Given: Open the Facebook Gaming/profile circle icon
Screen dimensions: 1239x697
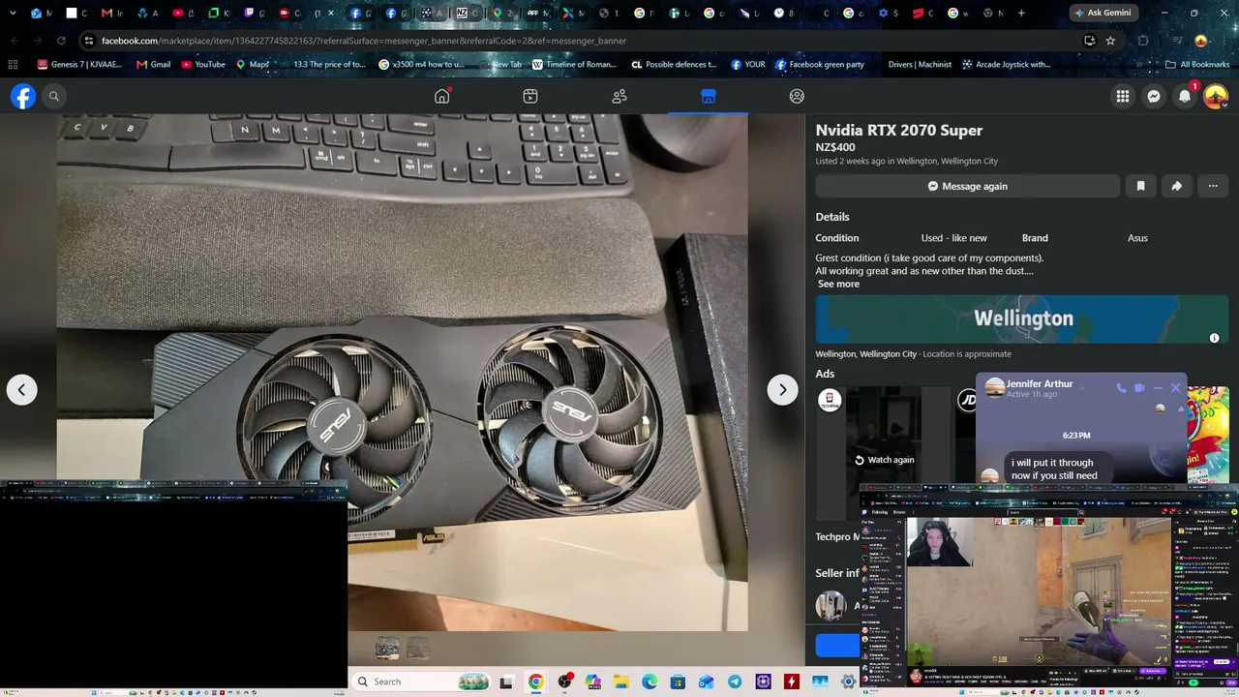Looking at the screenshot, I should coord(797,96).
